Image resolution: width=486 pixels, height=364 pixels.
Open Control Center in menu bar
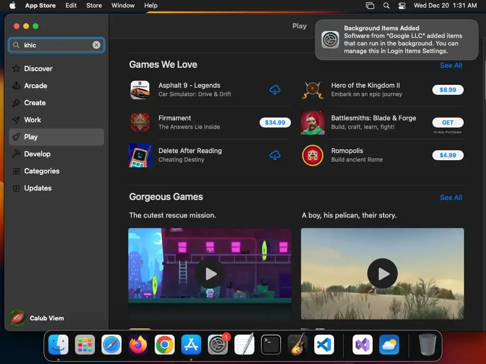(402, 5)
